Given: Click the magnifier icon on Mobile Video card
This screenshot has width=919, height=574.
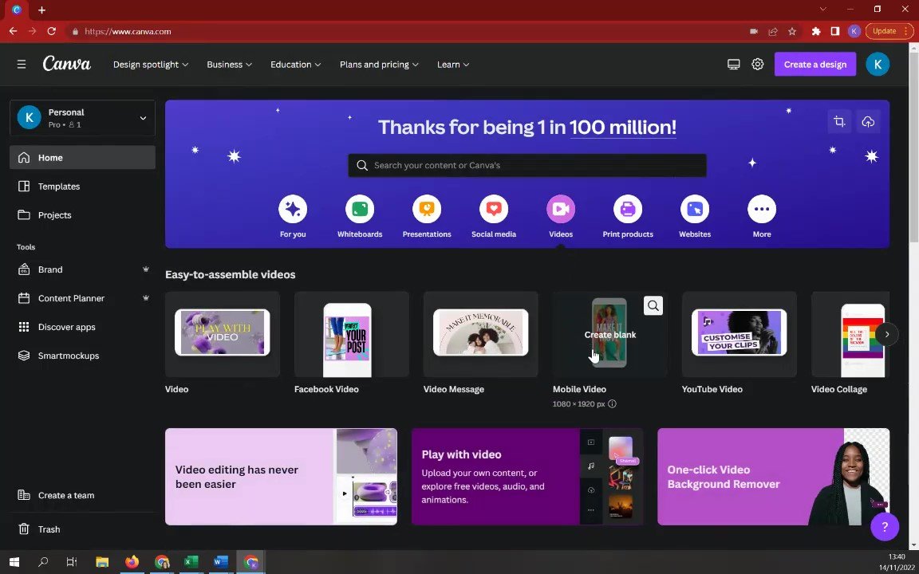Looking at the screenshot, I should [x=653, y=306].
